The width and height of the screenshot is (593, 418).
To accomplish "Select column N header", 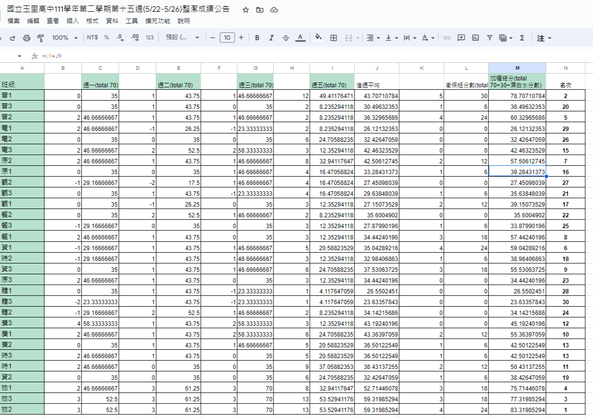I will [566, 68].
